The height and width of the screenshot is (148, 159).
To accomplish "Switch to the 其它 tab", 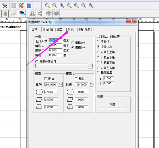I will tap(71, 30).
